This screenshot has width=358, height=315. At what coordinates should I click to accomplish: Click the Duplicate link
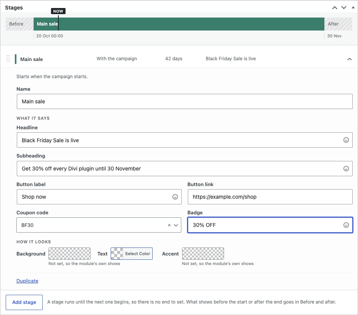tap(27, 281)
